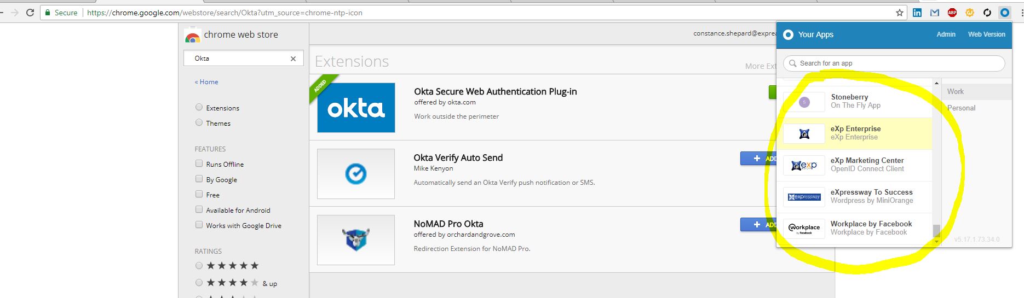Click the Secure padlock indicator
Screen dimensions: 1024x298
tap(61, 13)
